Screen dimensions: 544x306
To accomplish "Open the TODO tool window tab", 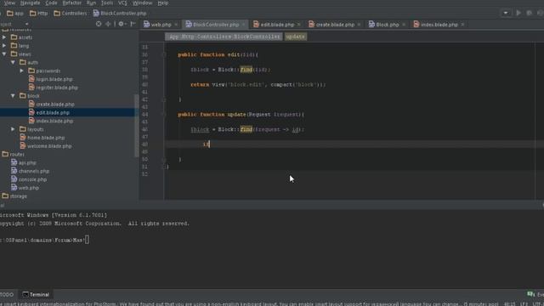I will [x=7, y=295].
